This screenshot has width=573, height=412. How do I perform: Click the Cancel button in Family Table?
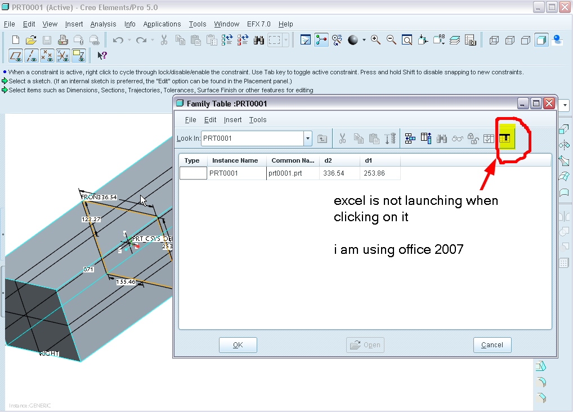click(493, 345)
